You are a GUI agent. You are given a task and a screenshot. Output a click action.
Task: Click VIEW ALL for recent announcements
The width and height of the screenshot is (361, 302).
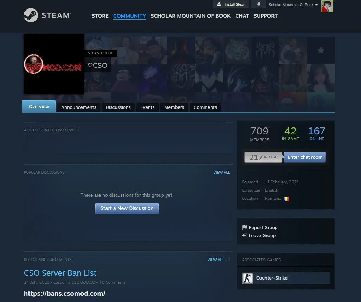(216, 260)
